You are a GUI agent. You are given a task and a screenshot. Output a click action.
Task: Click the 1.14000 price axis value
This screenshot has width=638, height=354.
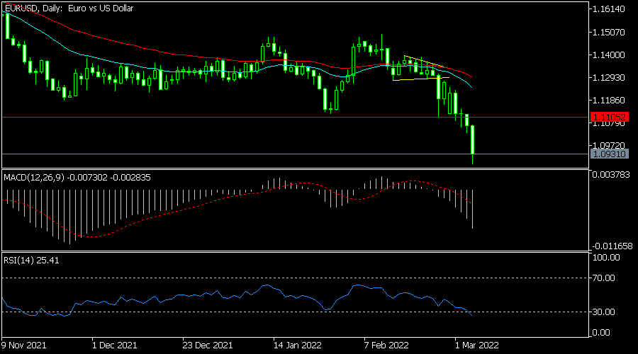(x=609, y=55)
